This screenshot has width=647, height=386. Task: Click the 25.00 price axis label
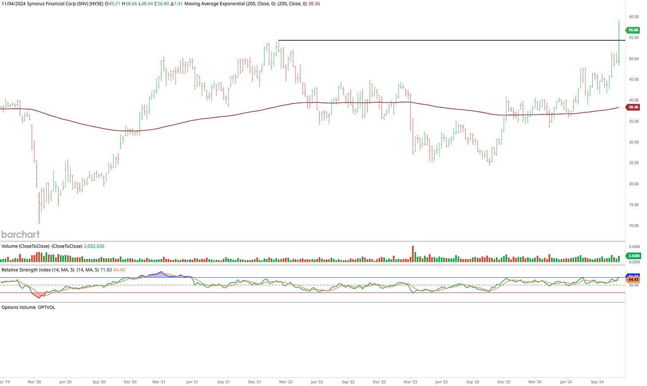click(634, 163)
